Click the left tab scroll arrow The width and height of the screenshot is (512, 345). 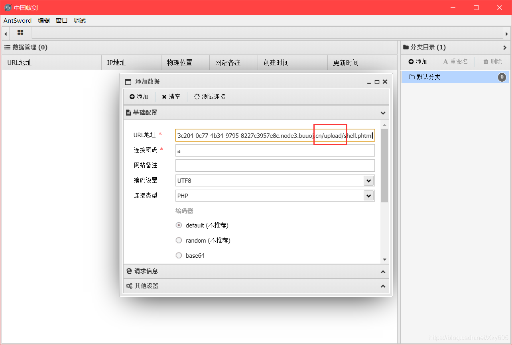coord(6,34)
